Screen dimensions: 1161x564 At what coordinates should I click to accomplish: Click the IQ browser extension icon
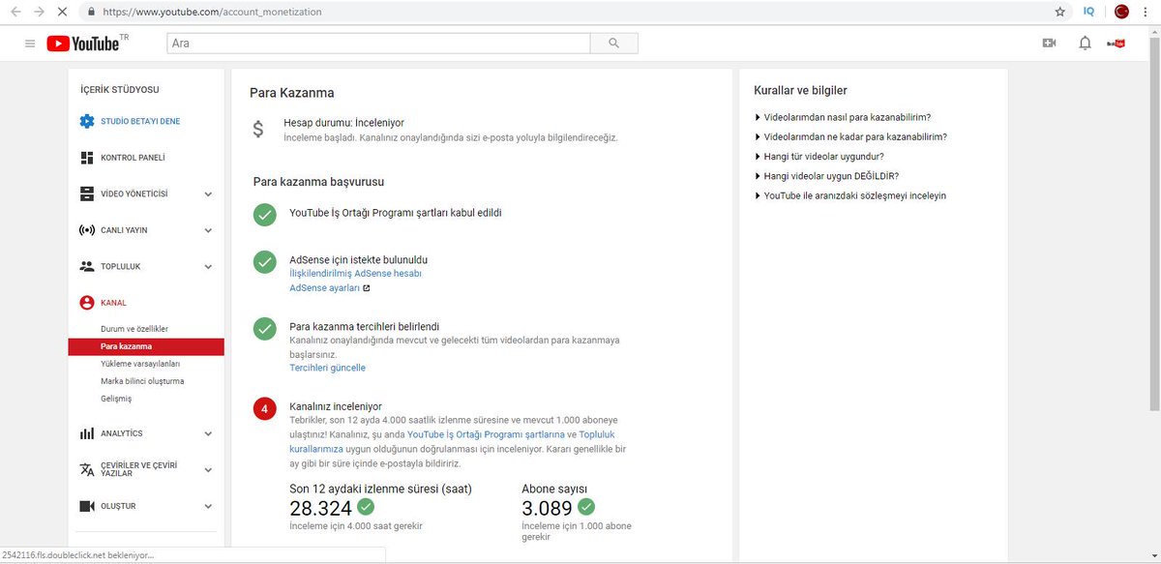coord(1088,12)
